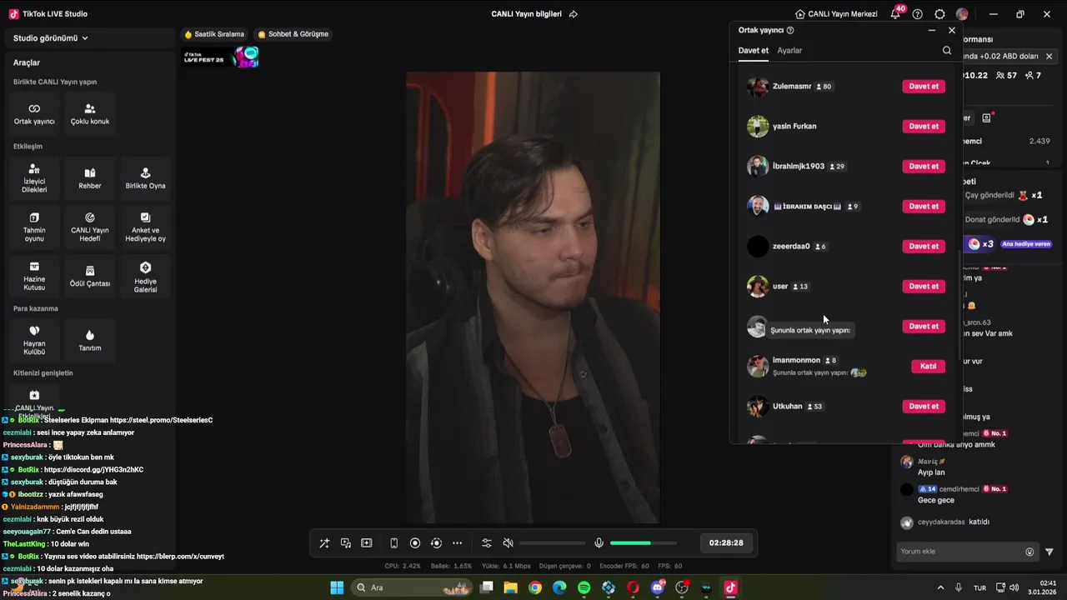Click the dashed-circle clip record icon
The height and width of the screenshot is (600, 1067).
(436, 543)
